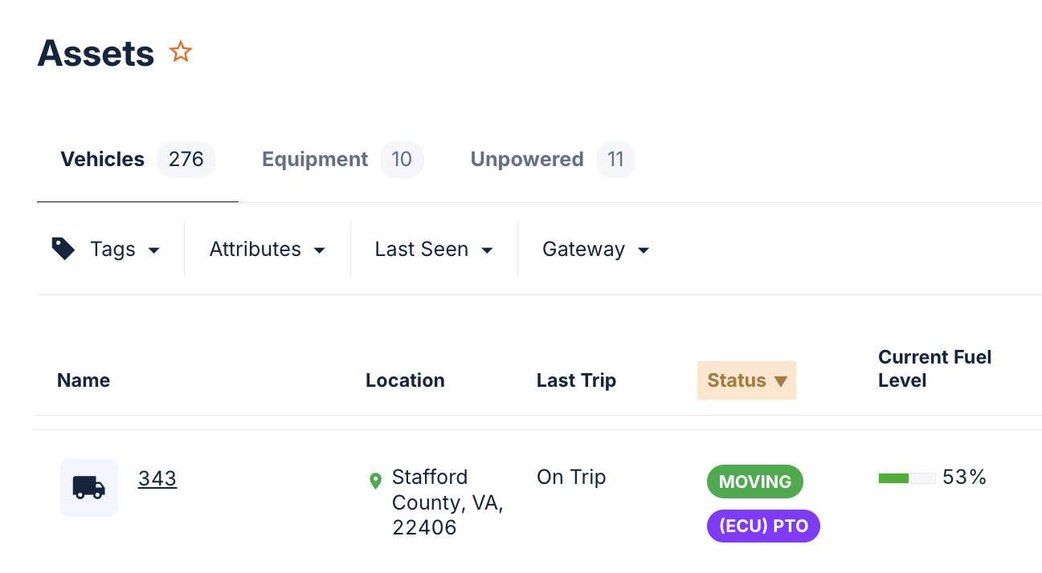The height and width of the screenshot is (573, 1042).
Task: Click the Location column header
Action: click(405, 380)
